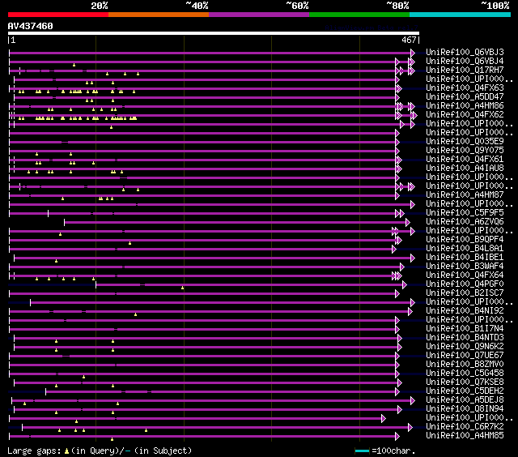Screen dimensions: 518x457
Task: Select subject label UniRef100_A4HM85
Action: 465,436
